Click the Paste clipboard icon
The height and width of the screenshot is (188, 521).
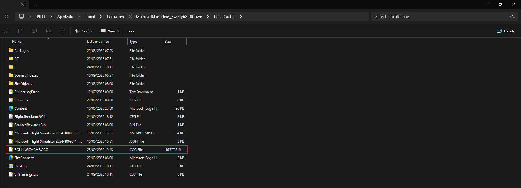point(20,31)
